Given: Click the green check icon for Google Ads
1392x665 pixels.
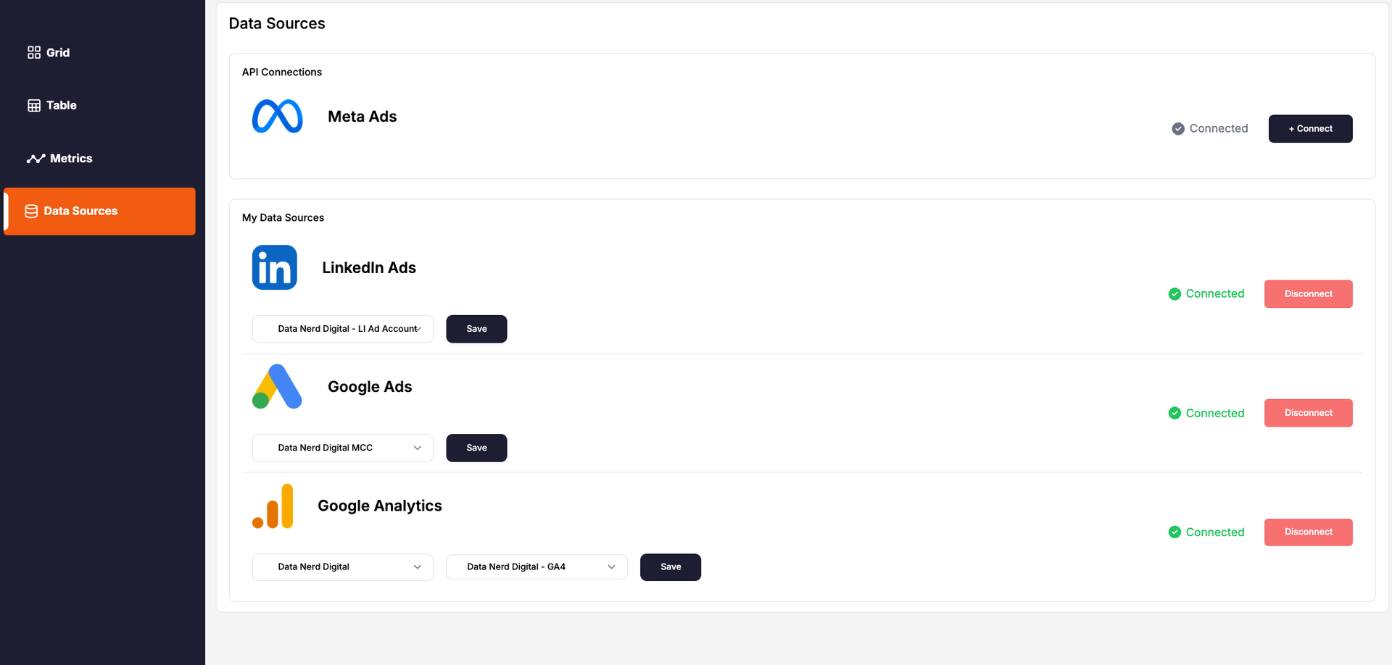Looking at the screenshot, I should (x=1174, y=413).
